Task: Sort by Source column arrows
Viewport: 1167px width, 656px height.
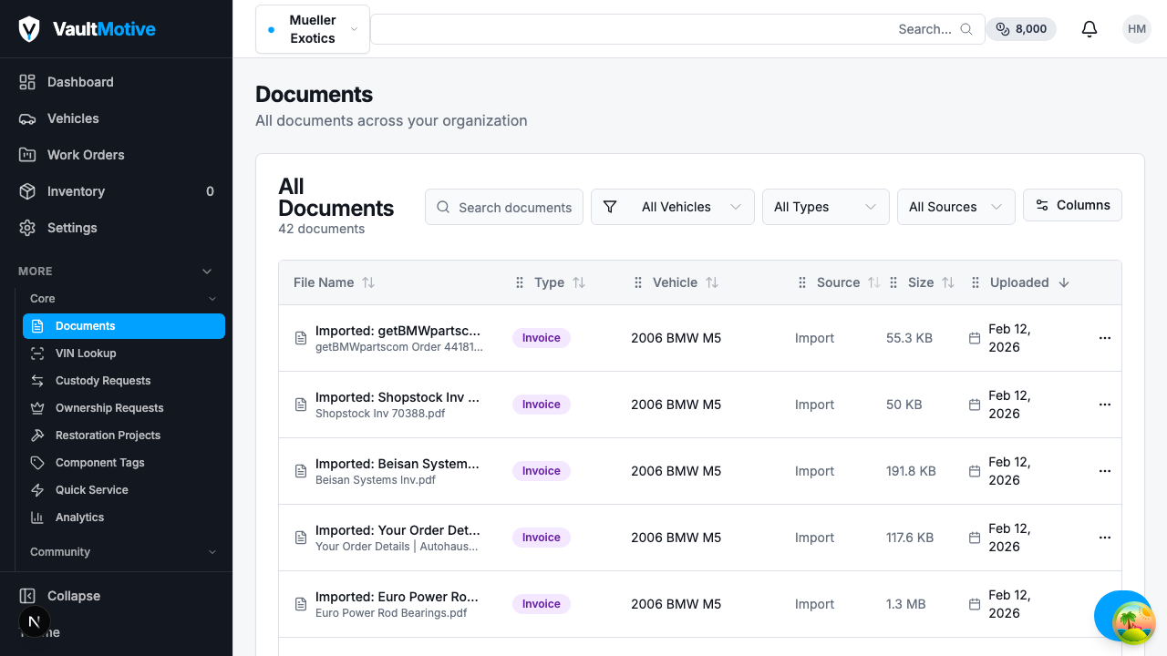Action: click(x=873, y=282)
